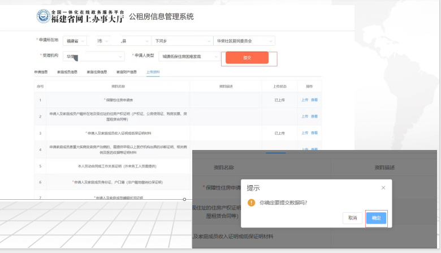Click 上传 link for row 3

[305, 133]
